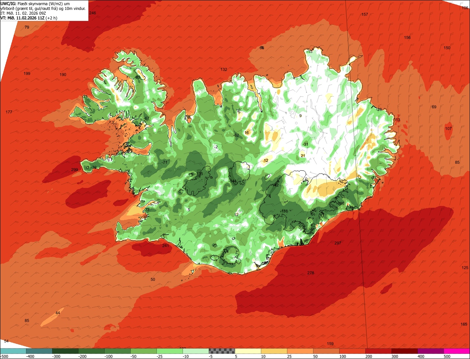Click the flux value 9 in the white area
Image resolution: width=470 pixels, height=359 pixels.
click(300, 116)
